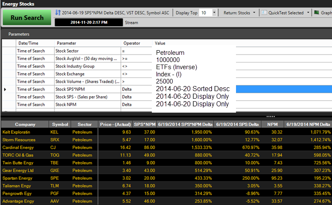The image size is (332, 205).
Task: Sort by Symbol column header
Action: [x=60, y=124]
